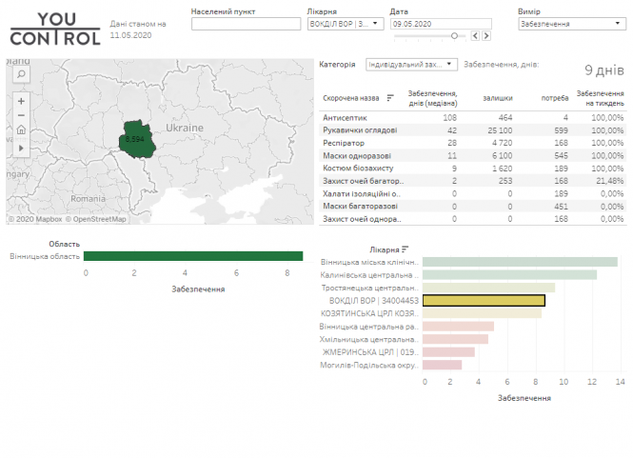The width and height of the screenshot is (633, 458).
Task: Select the Вінницька міська клінічн.. bar
Action: click(x=520, y=262)
